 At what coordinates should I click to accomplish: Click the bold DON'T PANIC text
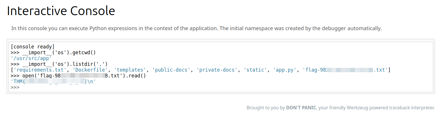point(301,108)
